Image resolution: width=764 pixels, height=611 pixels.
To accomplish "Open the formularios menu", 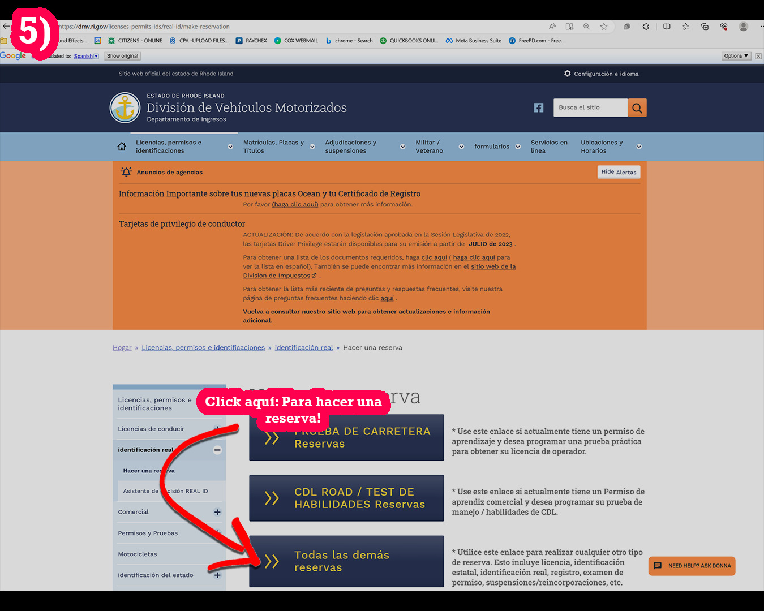I will [497, 147].
